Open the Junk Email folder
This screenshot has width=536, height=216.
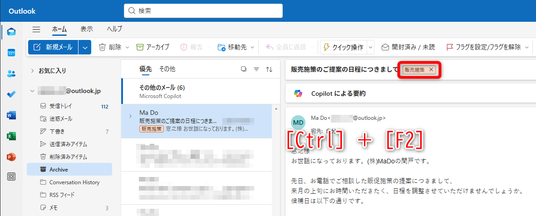70,119
